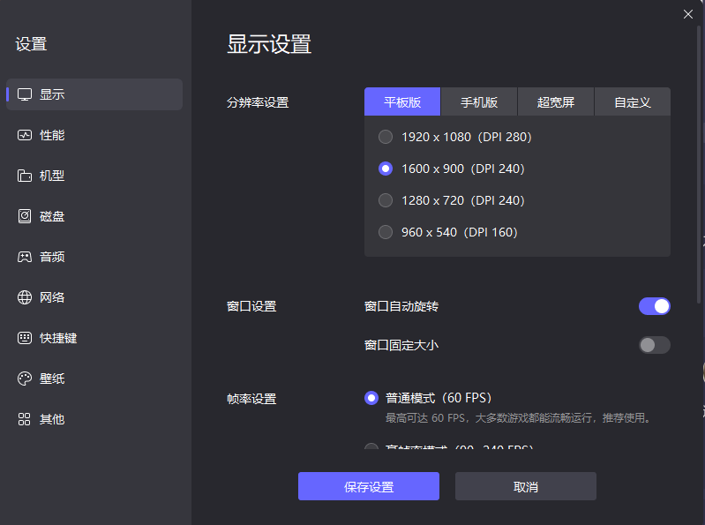Image resolution: width=705 pixels, height=525 pixels.
Task: Click the 显示设置 heading text
Action: tap(269, 44)
